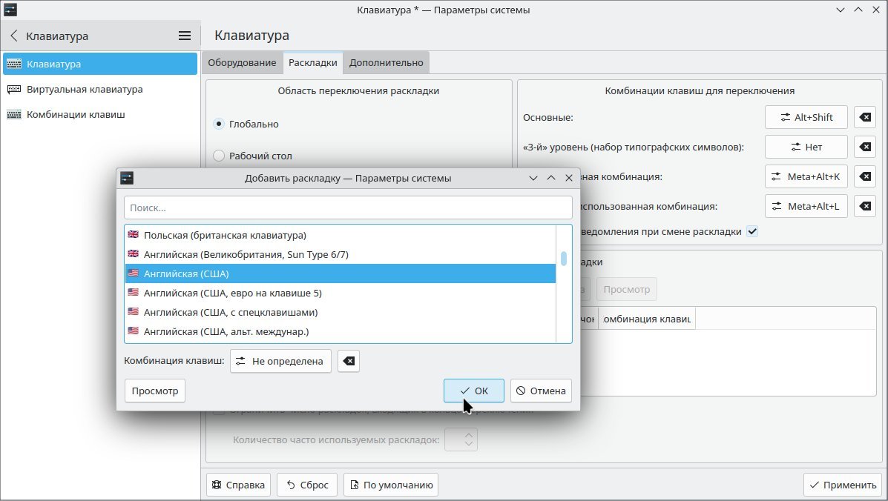Open the Нет third-level shortcut picker
This screenshot has height=501, width=888.
[806, 147]
